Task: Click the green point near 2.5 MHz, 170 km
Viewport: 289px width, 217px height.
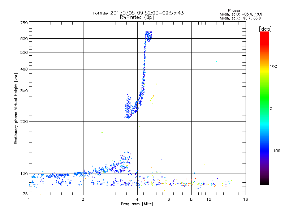Action: [x=102, y=132]
